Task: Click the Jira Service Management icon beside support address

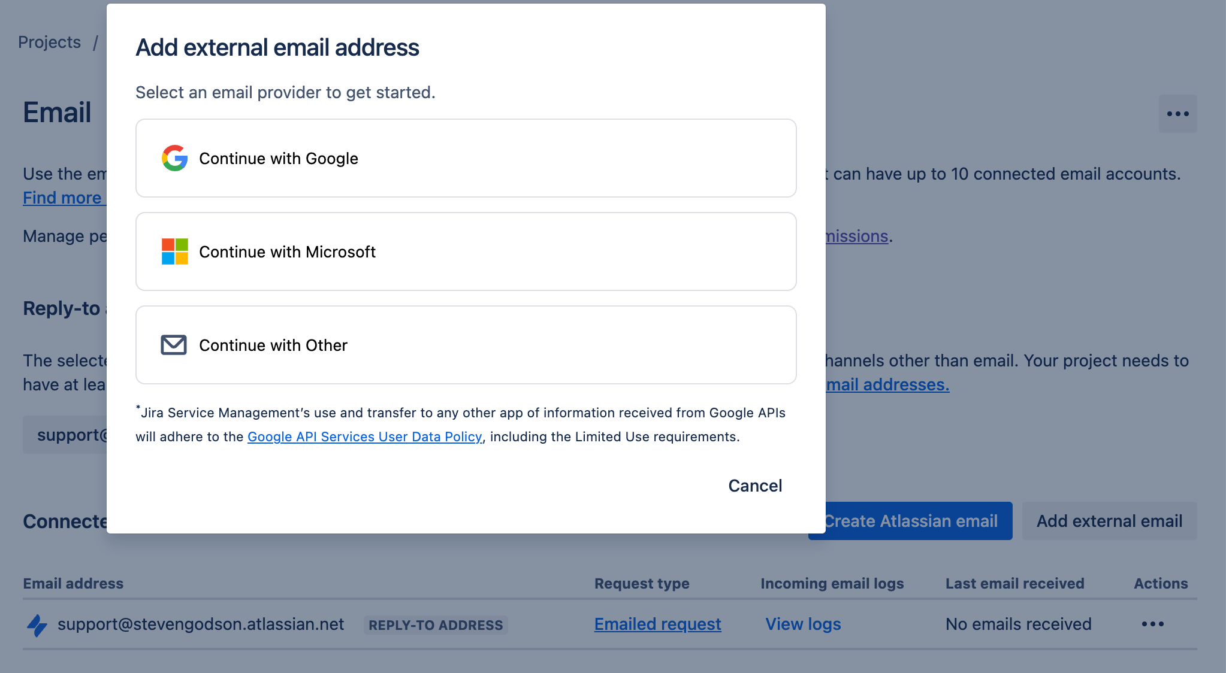Action: [x=37, y=625]
